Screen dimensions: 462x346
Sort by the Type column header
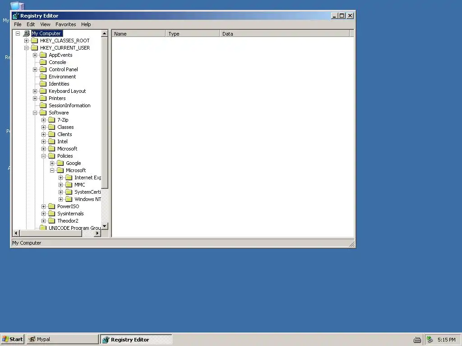coord(192,33)
